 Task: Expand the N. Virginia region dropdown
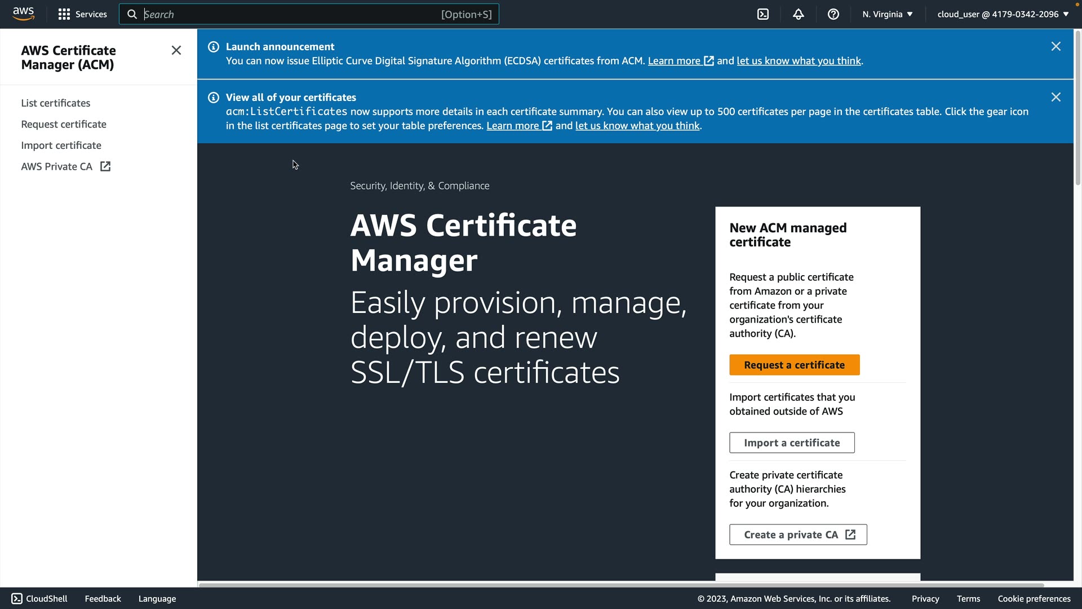click(x=887, y=14)
